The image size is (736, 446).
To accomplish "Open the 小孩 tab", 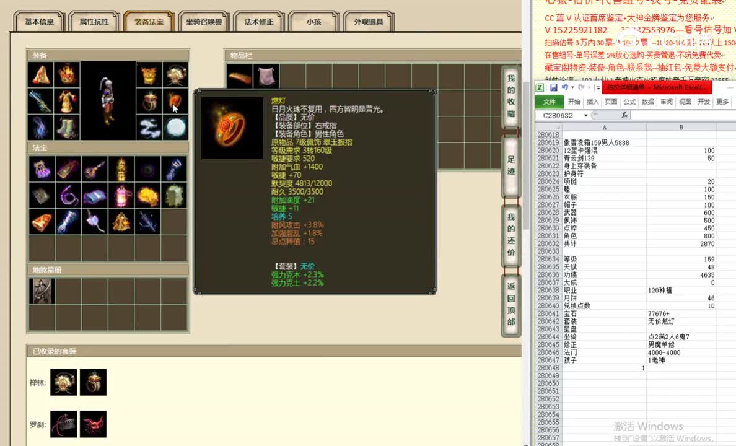I will [x=313, y=22].
